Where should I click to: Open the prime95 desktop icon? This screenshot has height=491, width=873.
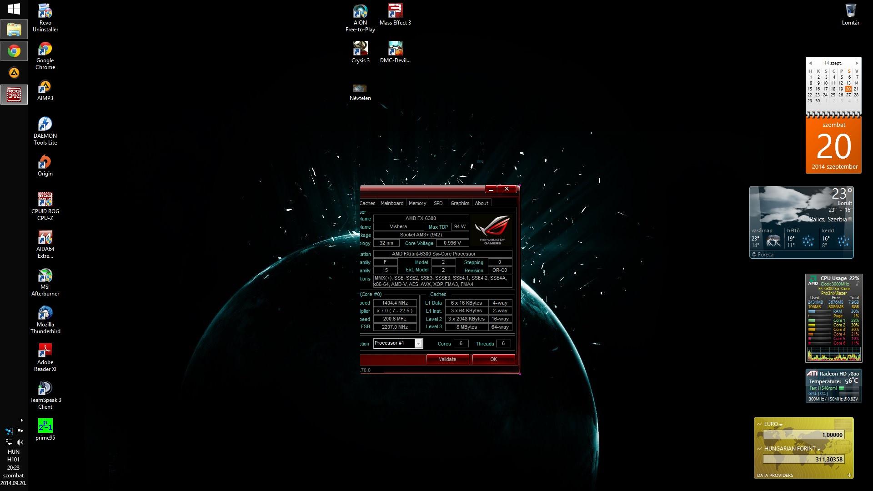[45, 426]
